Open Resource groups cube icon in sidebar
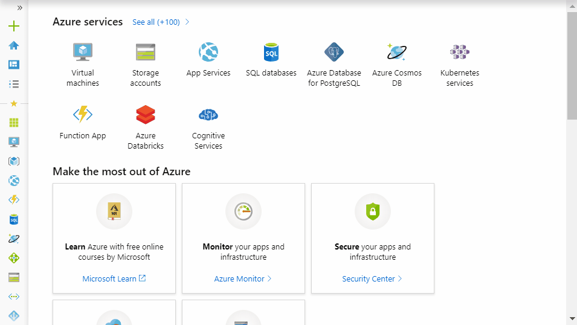The width and height of the screenshot is (577, 325). [14, 161]
